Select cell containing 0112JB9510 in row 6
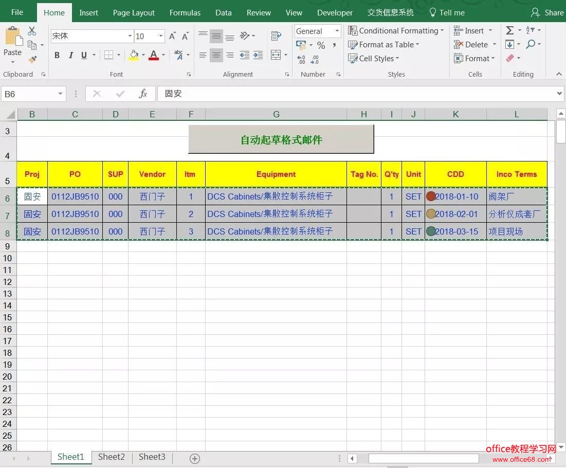566x468 pixels. (x=75, y=196)
